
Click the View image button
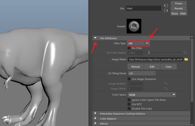point(168,67)
